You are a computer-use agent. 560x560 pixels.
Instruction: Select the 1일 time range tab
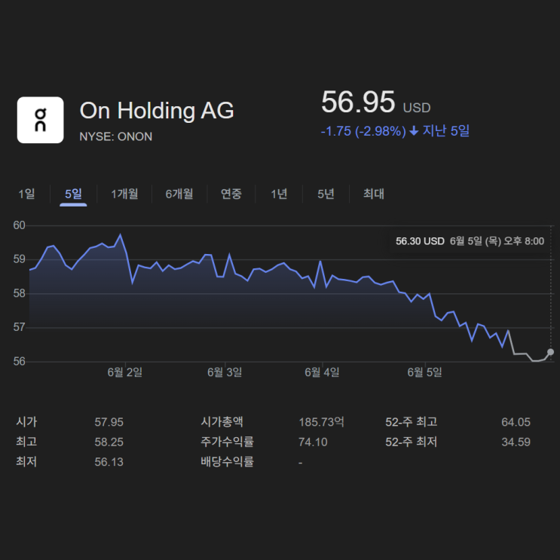coord(27,194)
